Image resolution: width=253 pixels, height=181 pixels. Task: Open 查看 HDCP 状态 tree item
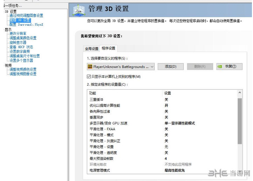[21, 47]
